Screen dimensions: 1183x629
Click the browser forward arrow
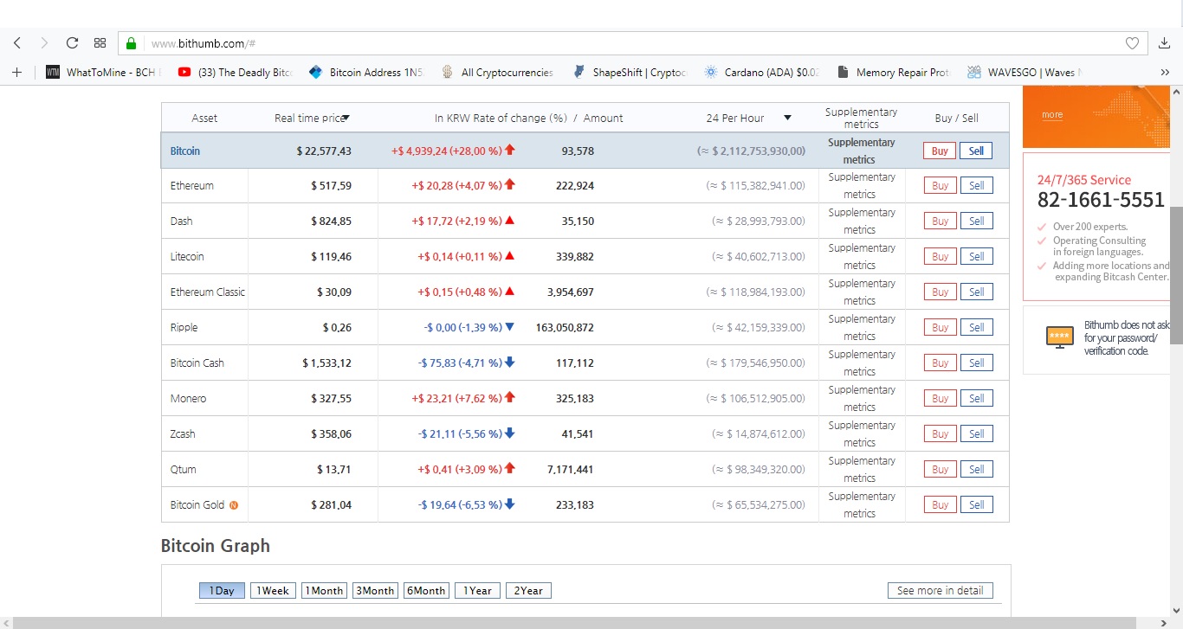(x=44, y=43)
